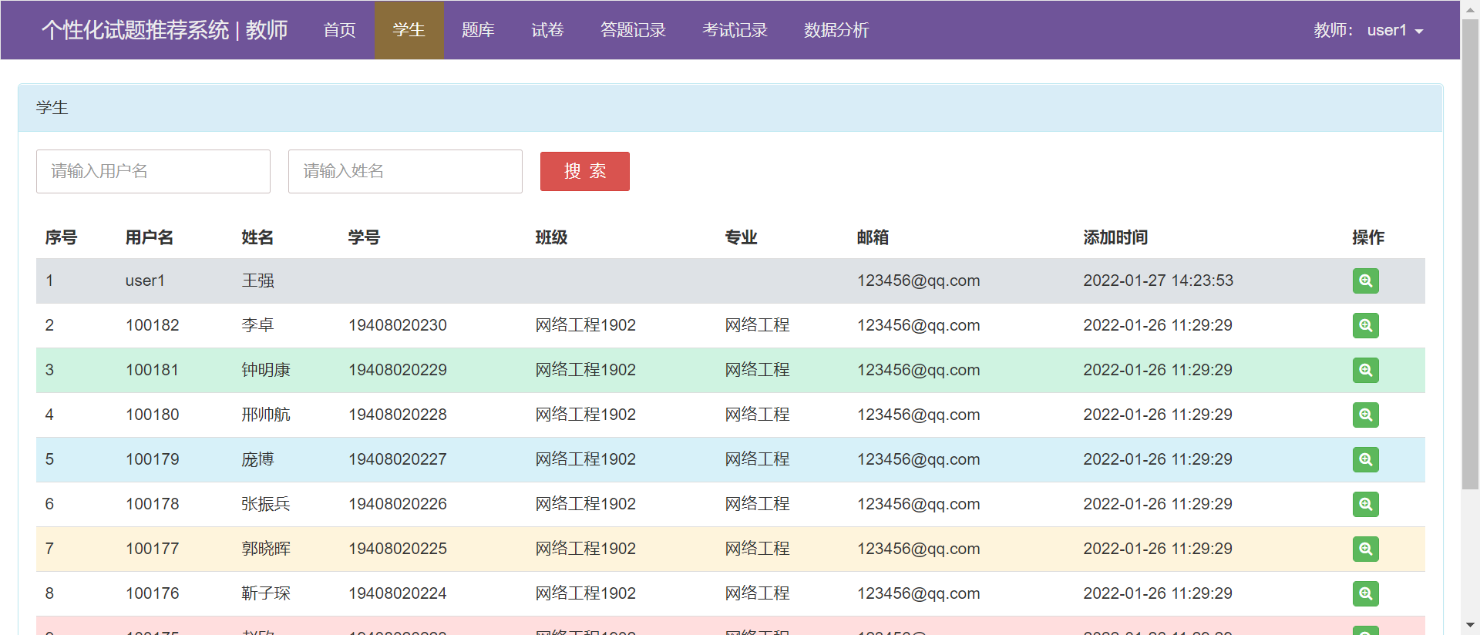1480x635 pixels.
Task: Click the 添加时间 column header
Action: click(1115, 237)
